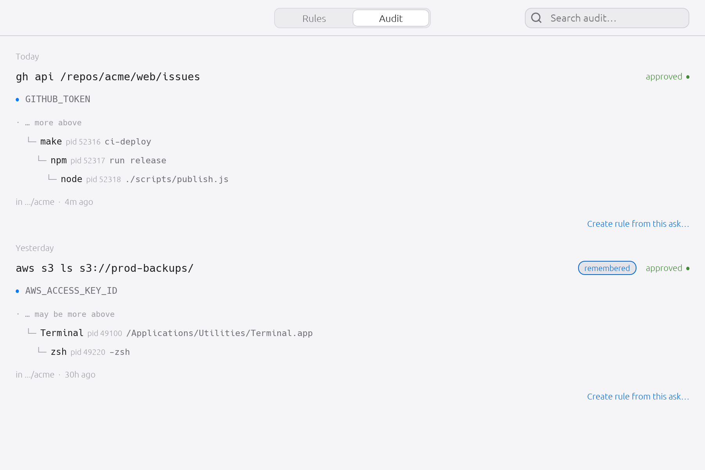The image size is (705, 470).
Task: Switch to the Rules tab
Action: click(314, 18)
